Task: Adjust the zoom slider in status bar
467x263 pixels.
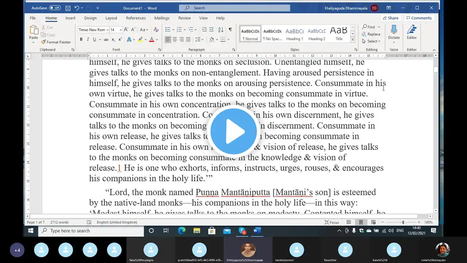Action: 403,222
